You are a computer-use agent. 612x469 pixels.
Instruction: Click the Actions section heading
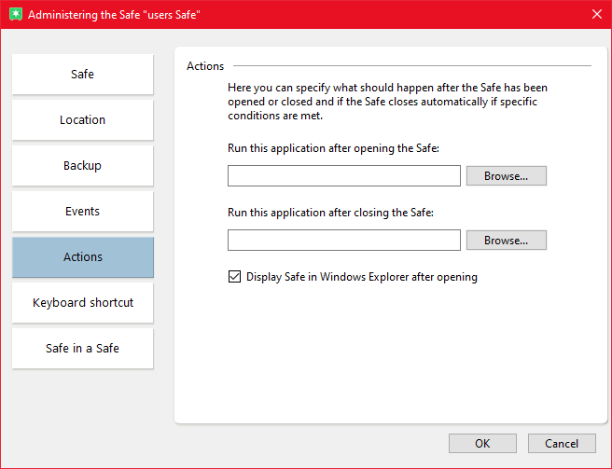pos(205,66)
